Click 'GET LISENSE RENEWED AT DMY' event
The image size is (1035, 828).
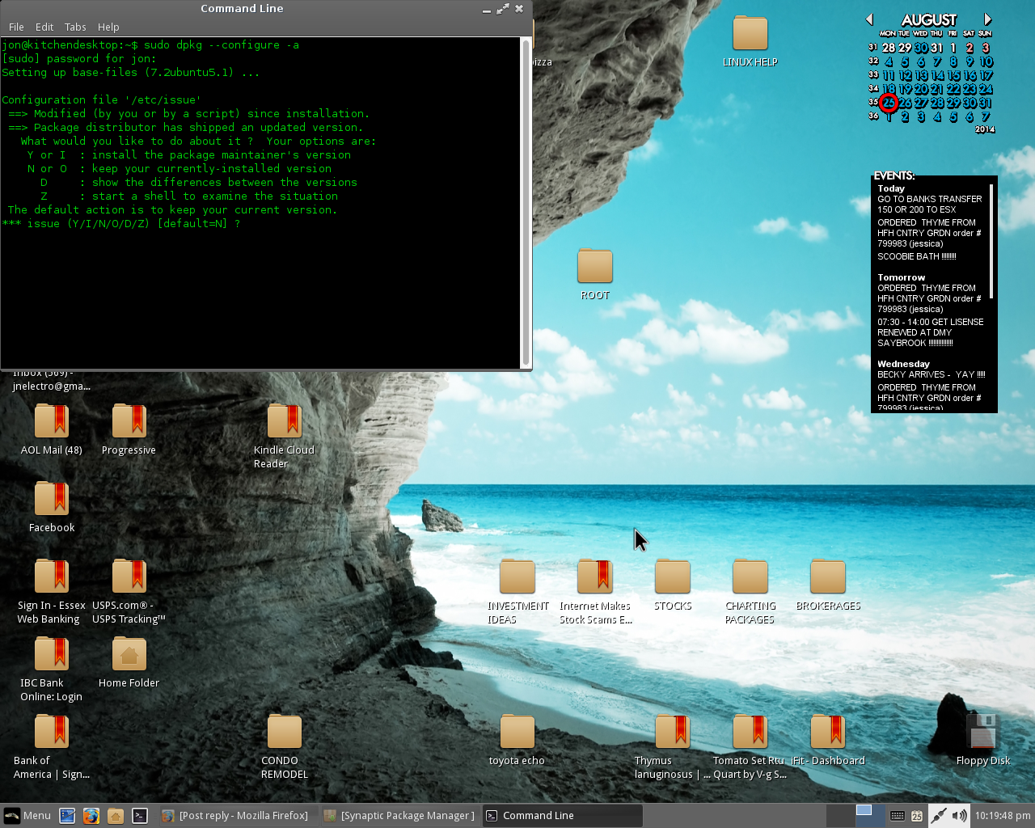pyautogui.click(x=931, y=332)
